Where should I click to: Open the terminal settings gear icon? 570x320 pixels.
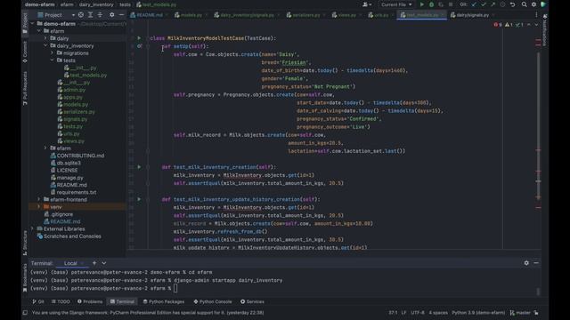526,263
